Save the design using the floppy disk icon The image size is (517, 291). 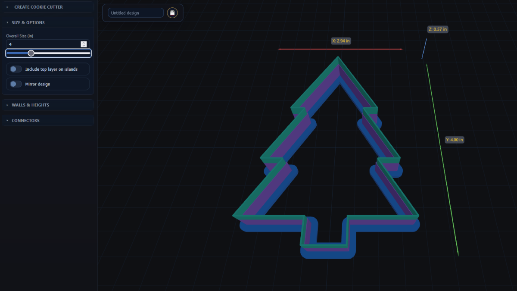pyautogui.click(x=172, y=13)
